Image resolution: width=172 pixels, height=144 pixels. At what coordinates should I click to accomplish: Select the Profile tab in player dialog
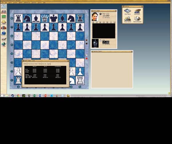(x=25, y=64)
